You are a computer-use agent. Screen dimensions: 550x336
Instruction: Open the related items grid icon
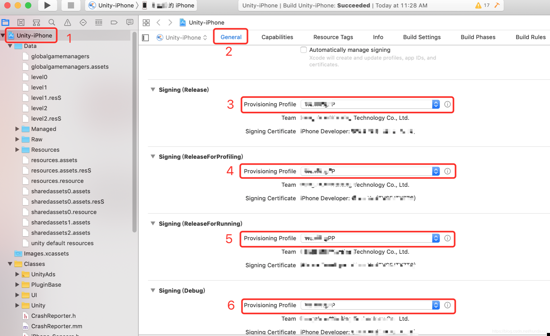click(146, 22)
